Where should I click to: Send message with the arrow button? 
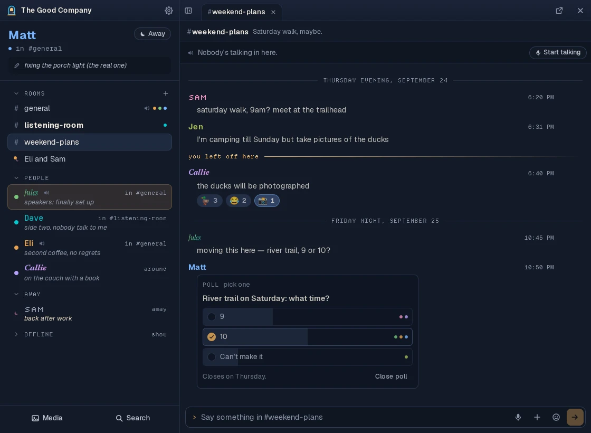tap(575, 417)
